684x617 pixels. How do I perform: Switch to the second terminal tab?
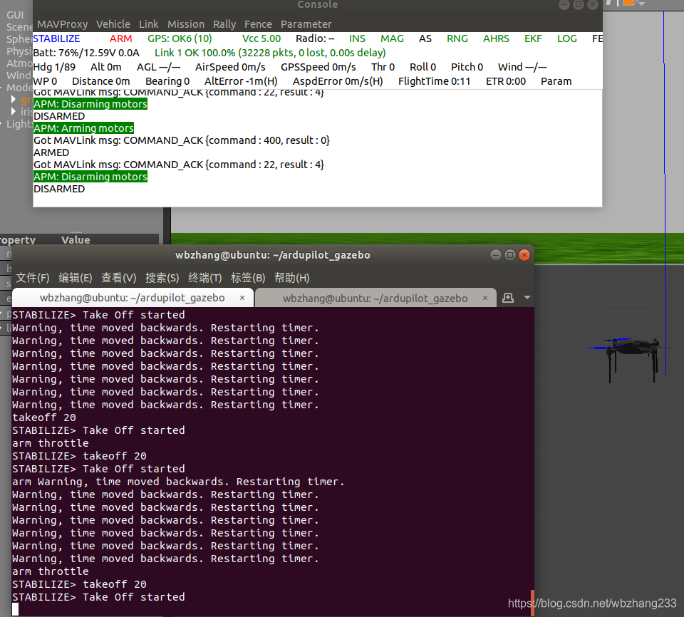[x=375, y=299]
